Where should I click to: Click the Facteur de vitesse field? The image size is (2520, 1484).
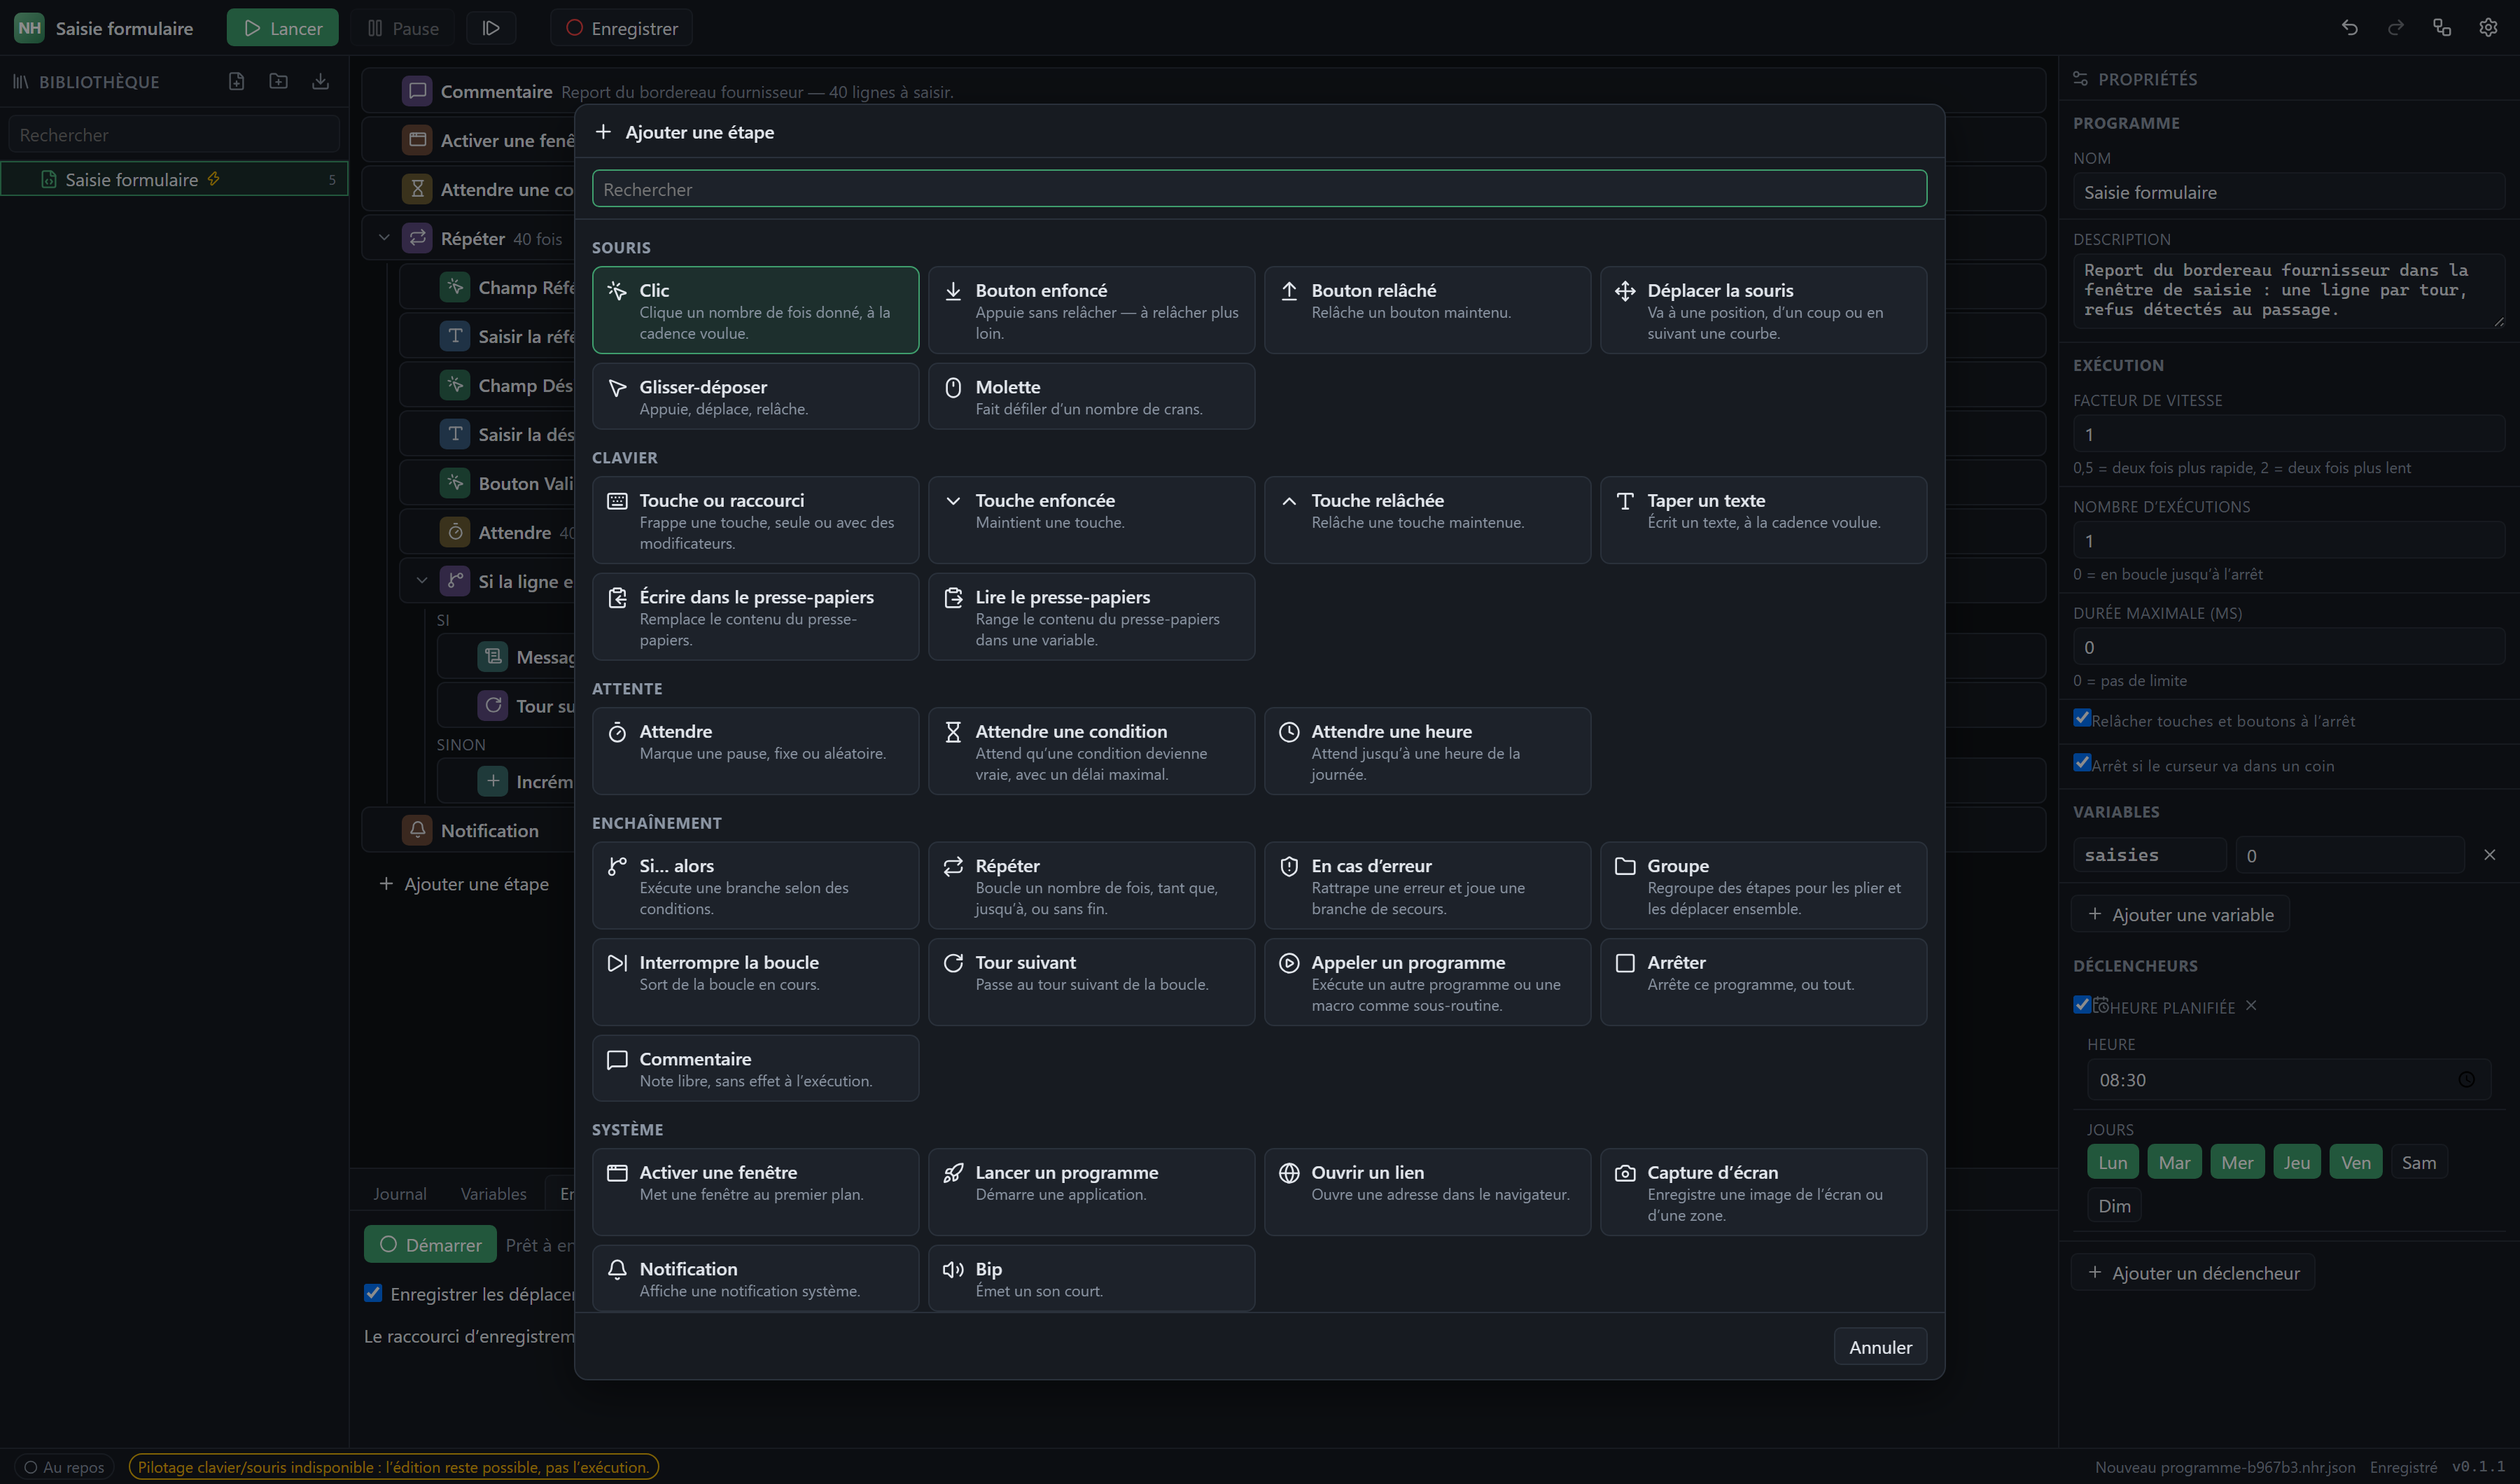pyautogui.click(x=2288, y=434)
